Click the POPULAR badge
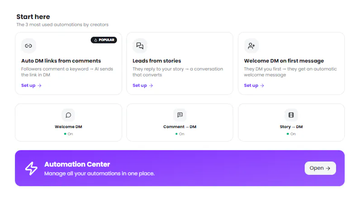 (104, 40)
